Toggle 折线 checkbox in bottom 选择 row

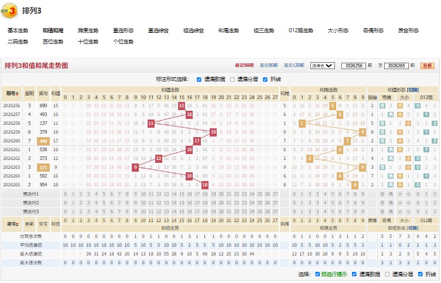(x=420, y=274)
